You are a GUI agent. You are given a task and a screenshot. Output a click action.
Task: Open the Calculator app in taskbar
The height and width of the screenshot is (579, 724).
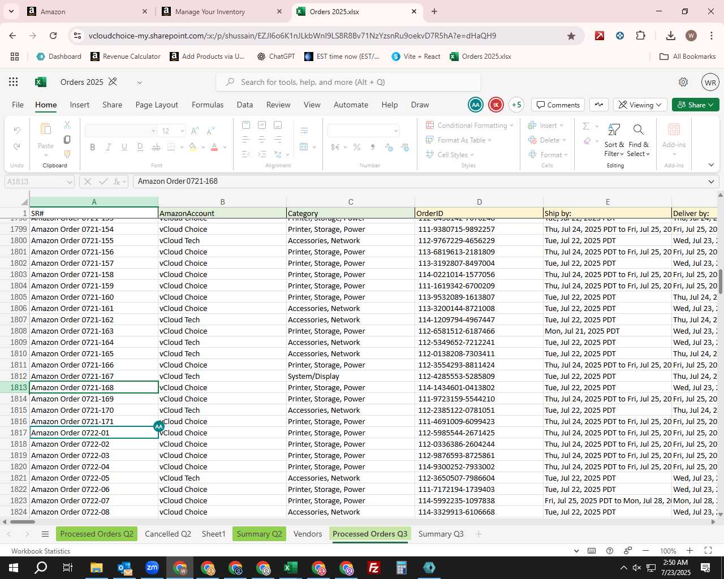tap(401, 568)
